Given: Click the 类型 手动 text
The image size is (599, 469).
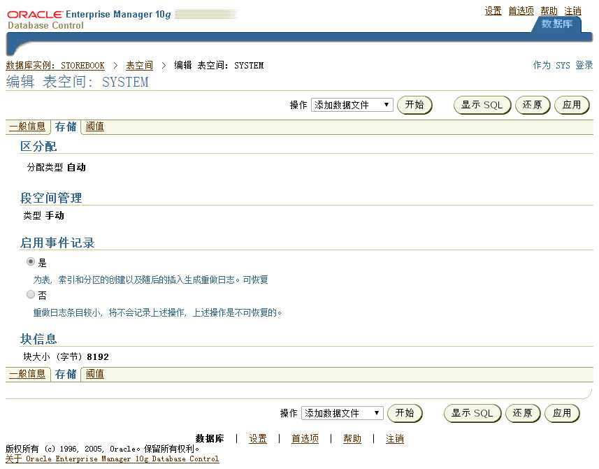Looking at the screenshot, I should pyautogui.click(x=43, y=215).
